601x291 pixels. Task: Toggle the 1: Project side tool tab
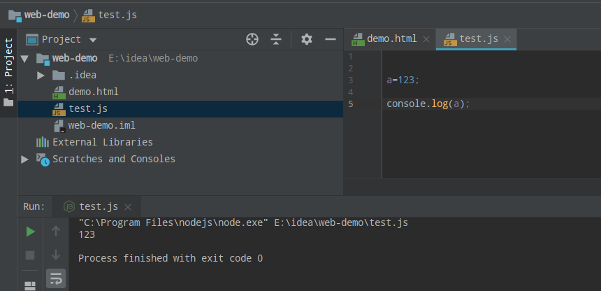[x=8, y=73]
